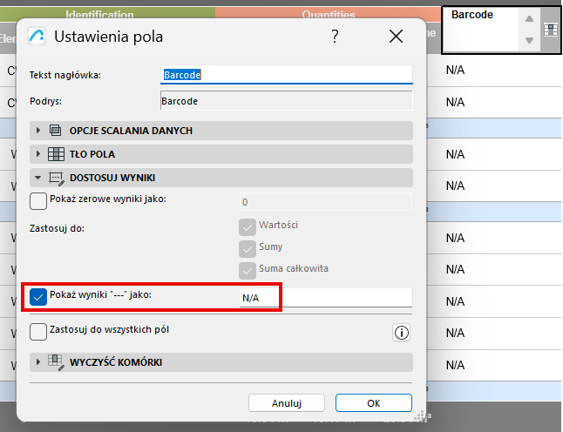Close the Ustawienia pola dialog
The width and height of the screenshot is (563, 432).
[397, 37]
